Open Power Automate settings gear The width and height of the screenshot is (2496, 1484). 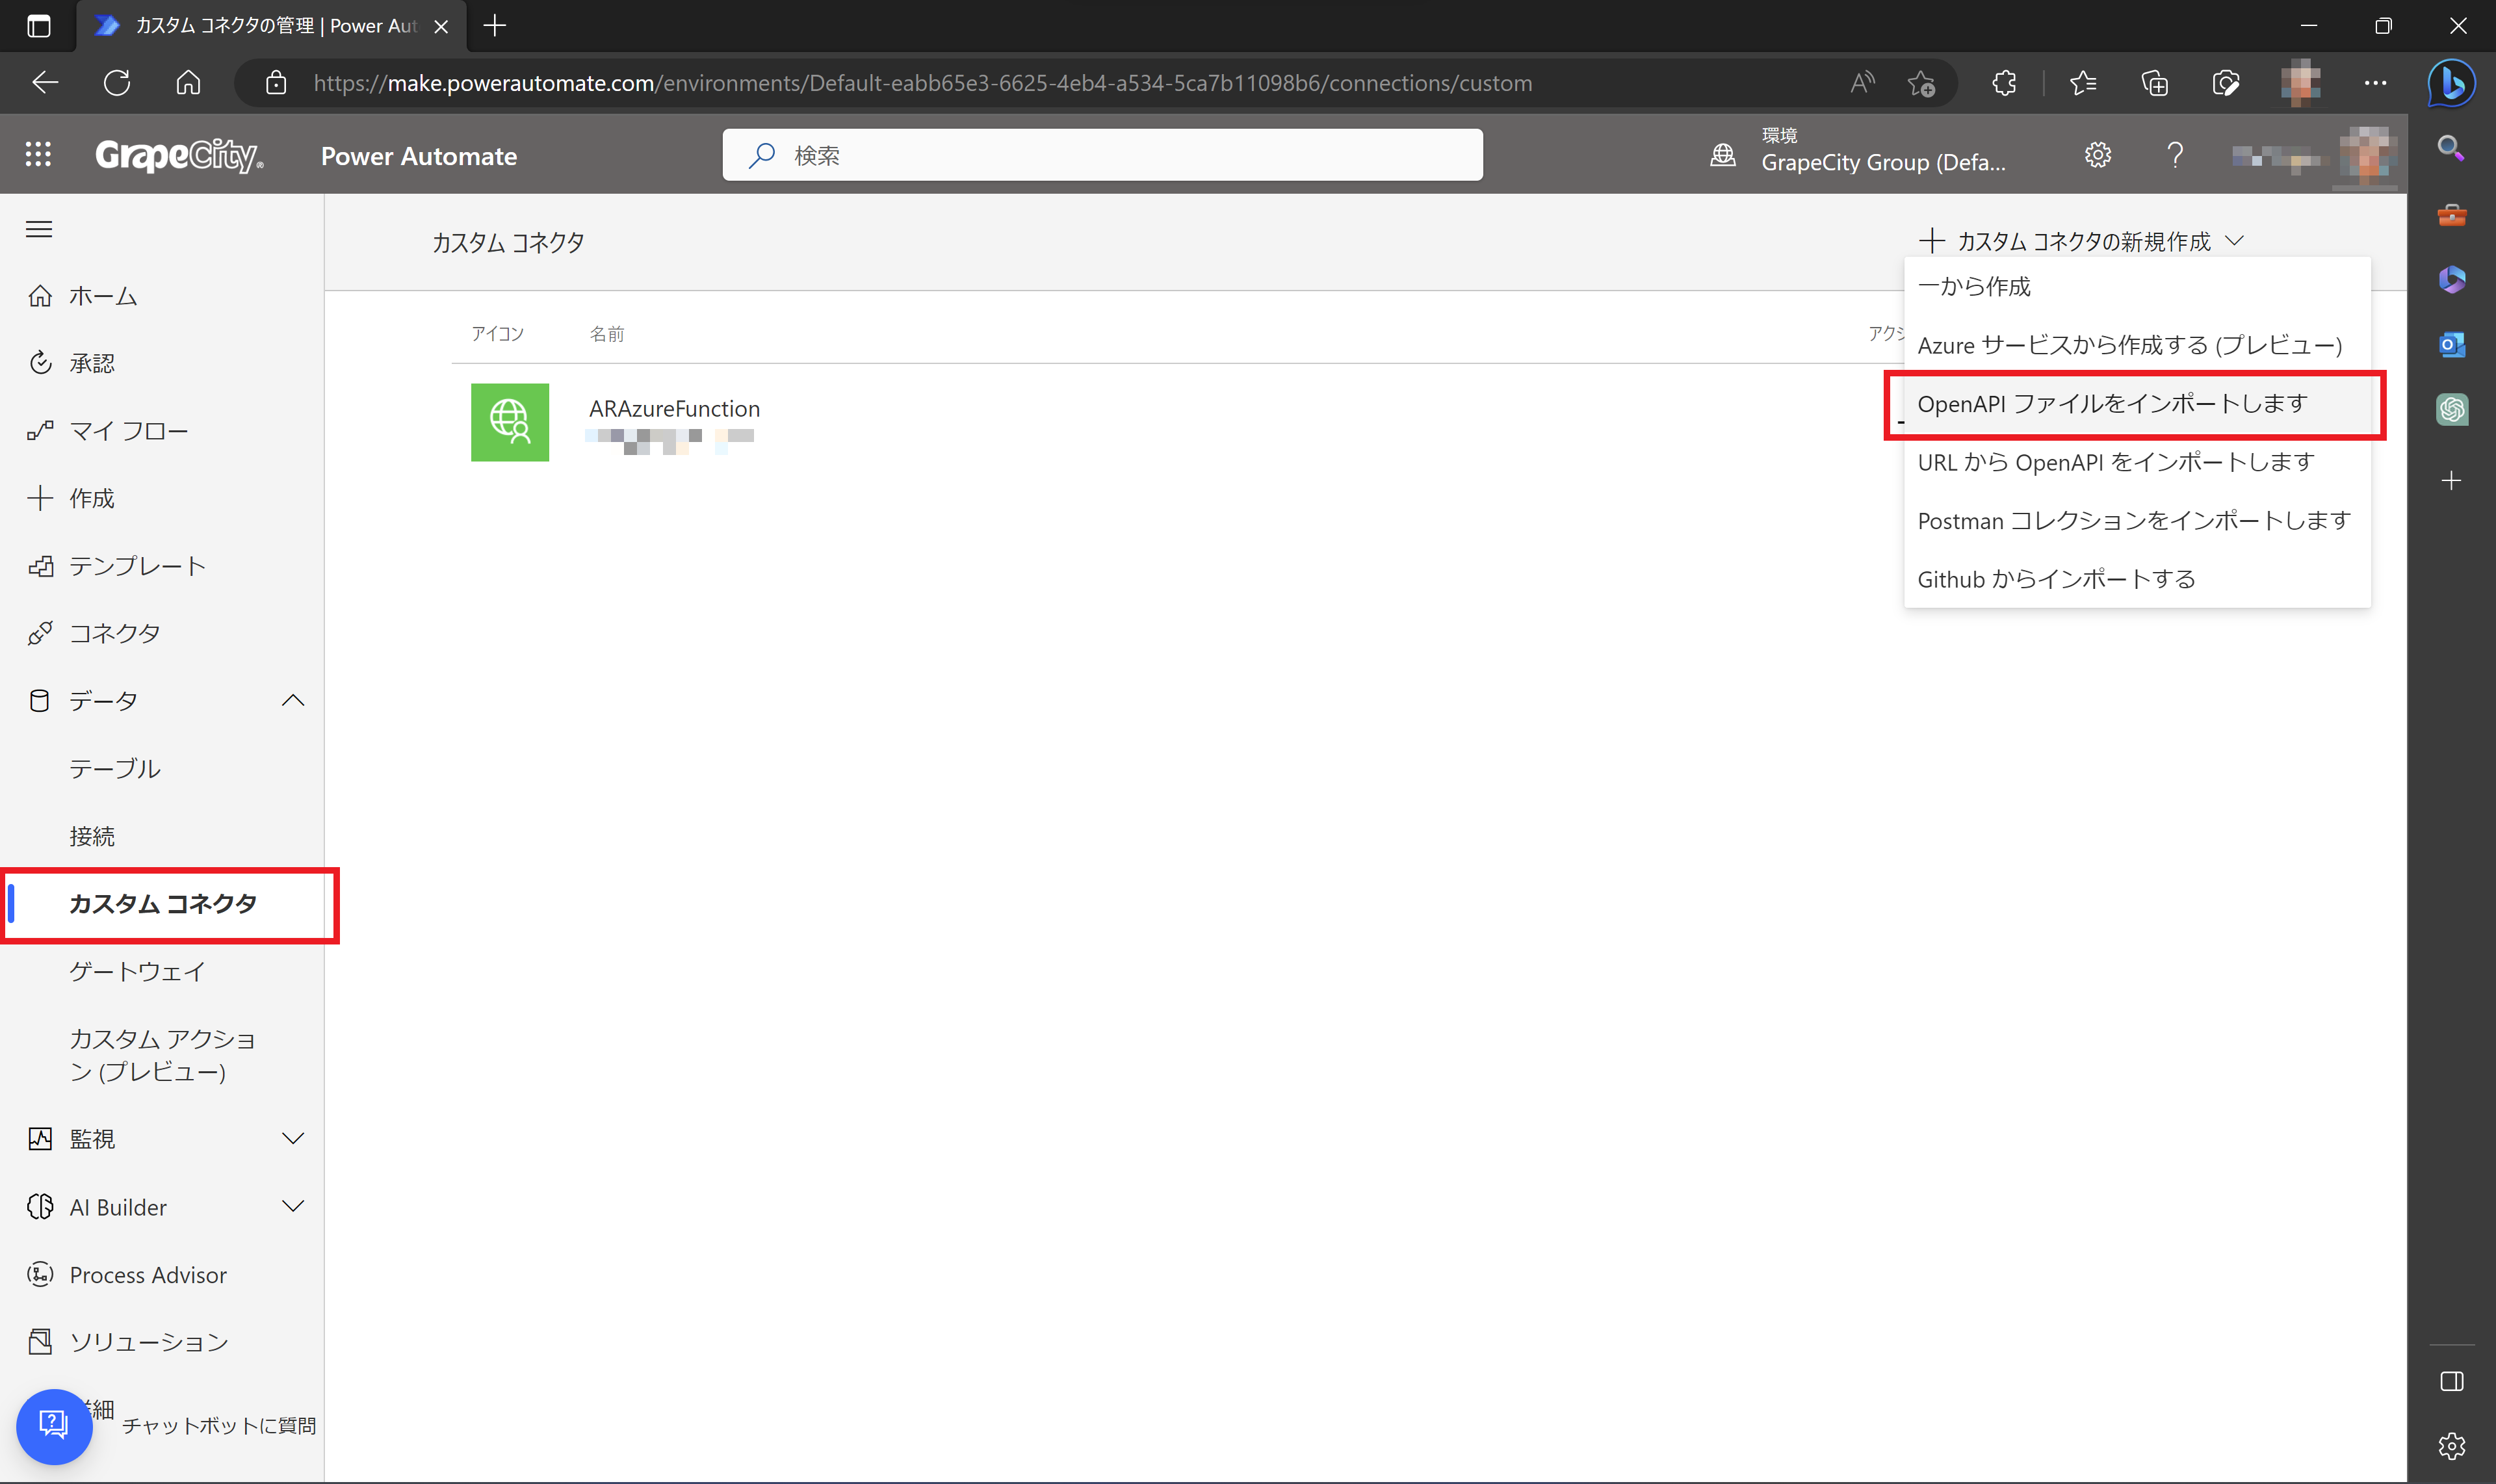[x=2097, y=155]
